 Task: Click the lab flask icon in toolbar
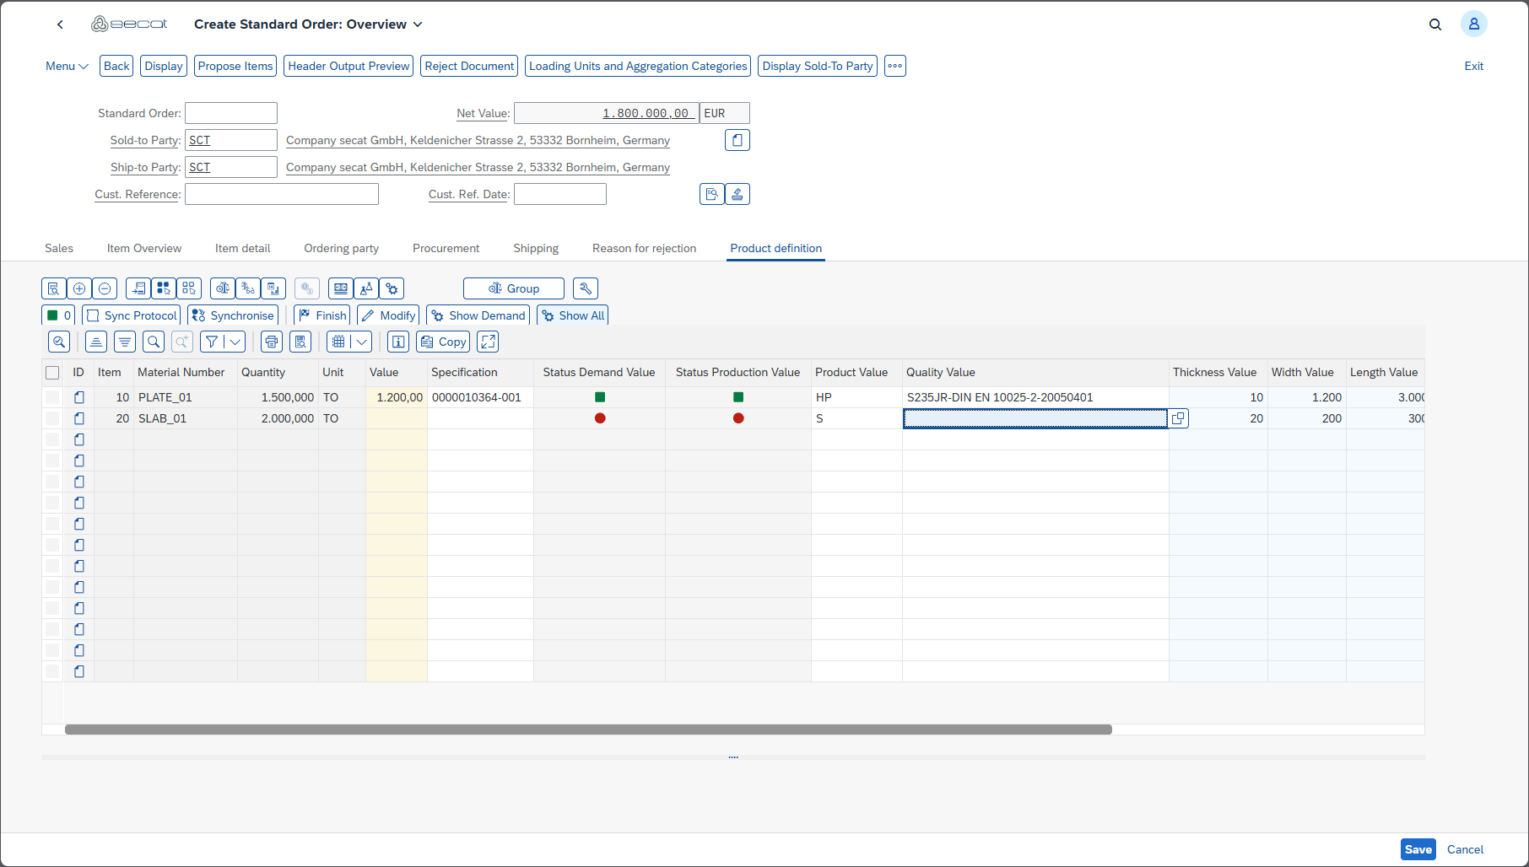point(366,288)
